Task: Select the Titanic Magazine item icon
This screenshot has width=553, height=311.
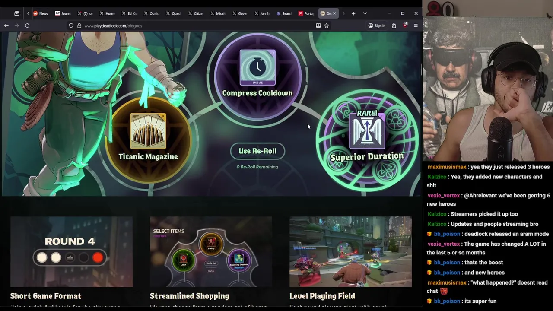Action: point(148,131)
